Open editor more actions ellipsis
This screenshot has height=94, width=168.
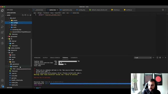coord(166,10)
